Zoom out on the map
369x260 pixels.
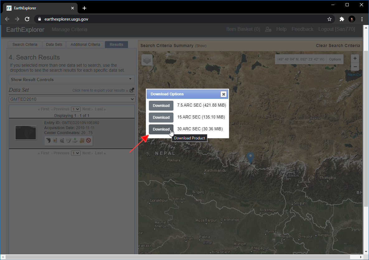point(355,67)
